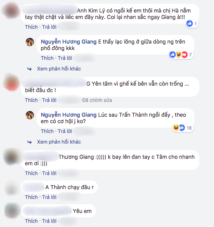Click Trả lời on the "ghế kế bên" comment
The height and width of the screenshot is (227, 214).
click(x=49, y=100)
